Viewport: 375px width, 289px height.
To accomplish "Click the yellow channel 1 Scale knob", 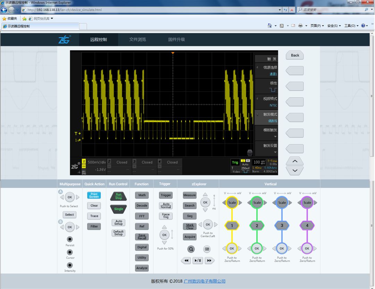I will pos(232,203).
